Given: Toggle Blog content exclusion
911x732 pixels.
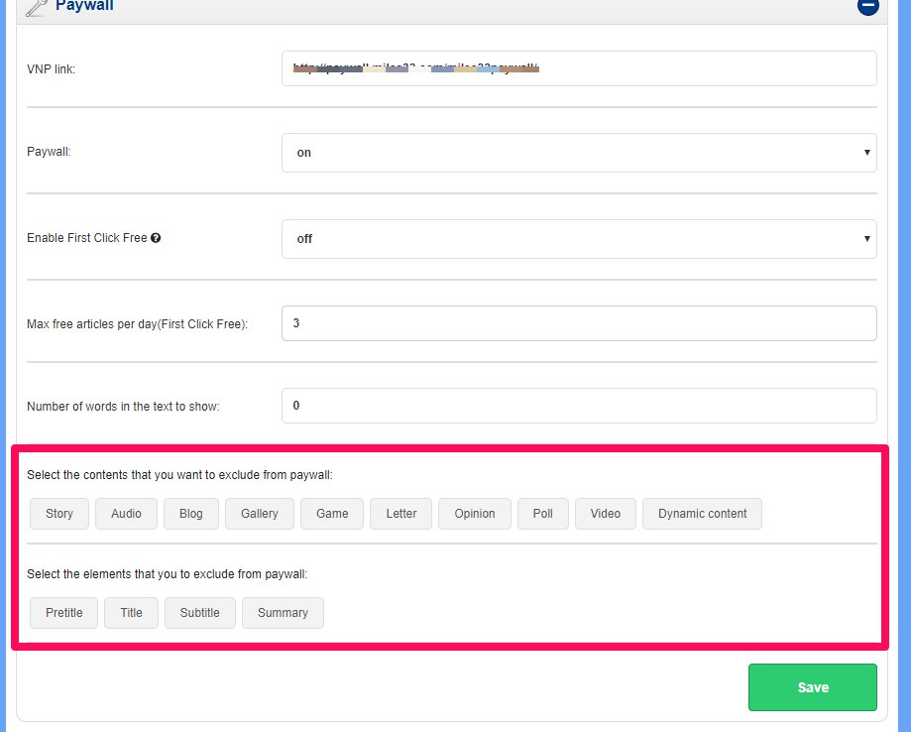Looking at the screenshot, I should click(191, 514).
